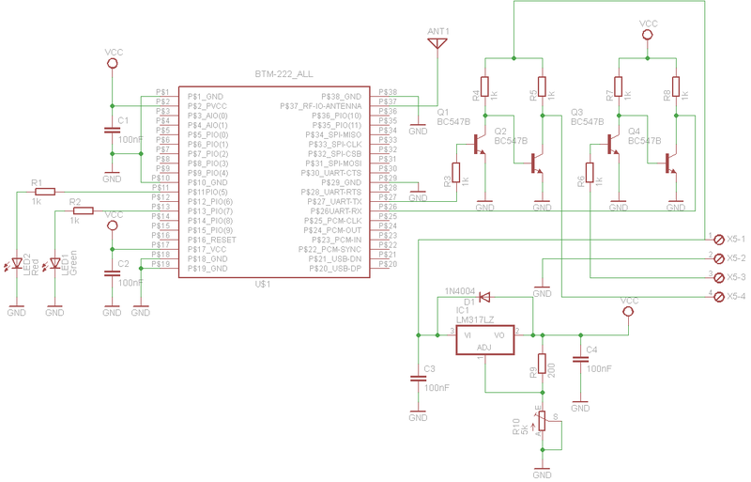Click connector terminal X5-2

pyautogui.click(x=718, y=258)
